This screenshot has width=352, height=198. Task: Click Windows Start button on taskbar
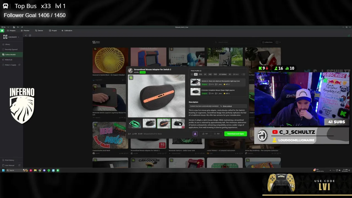[x=3, y=170]
